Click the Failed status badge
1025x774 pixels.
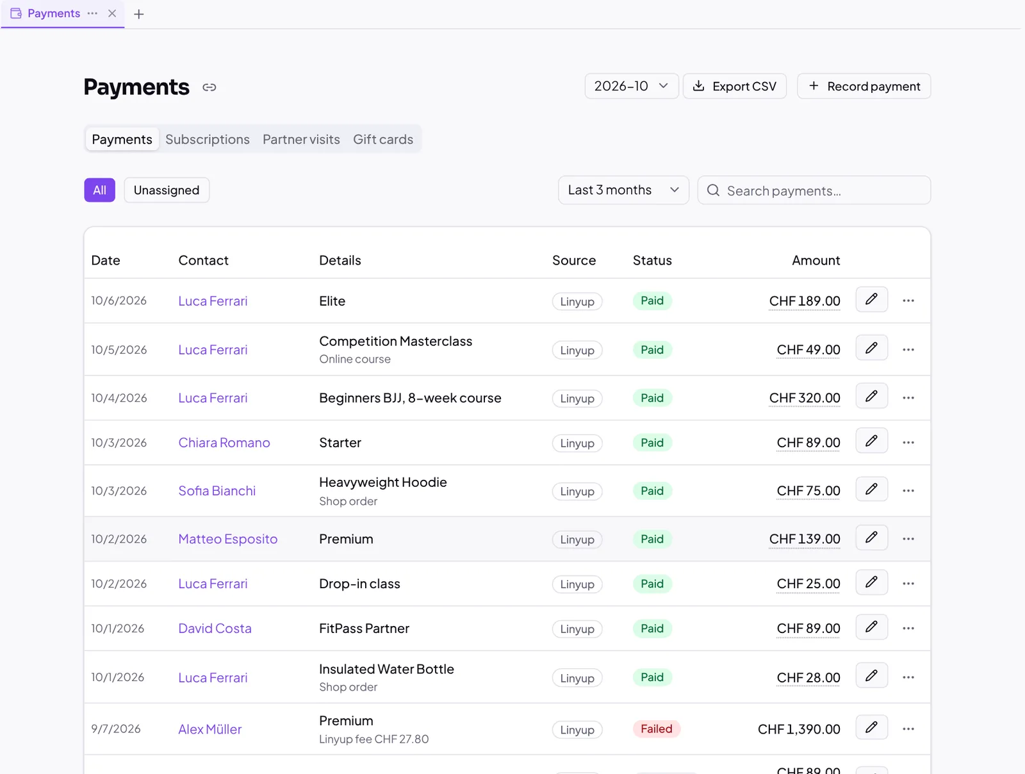(x=657, y=729)
